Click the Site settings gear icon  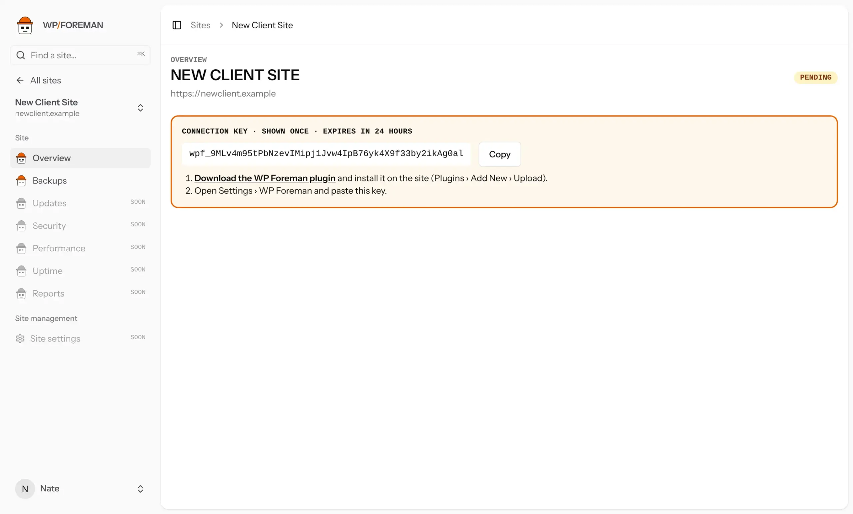coord(20,338)
